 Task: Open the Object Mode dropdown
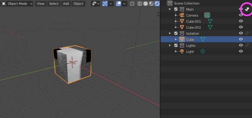17,3
